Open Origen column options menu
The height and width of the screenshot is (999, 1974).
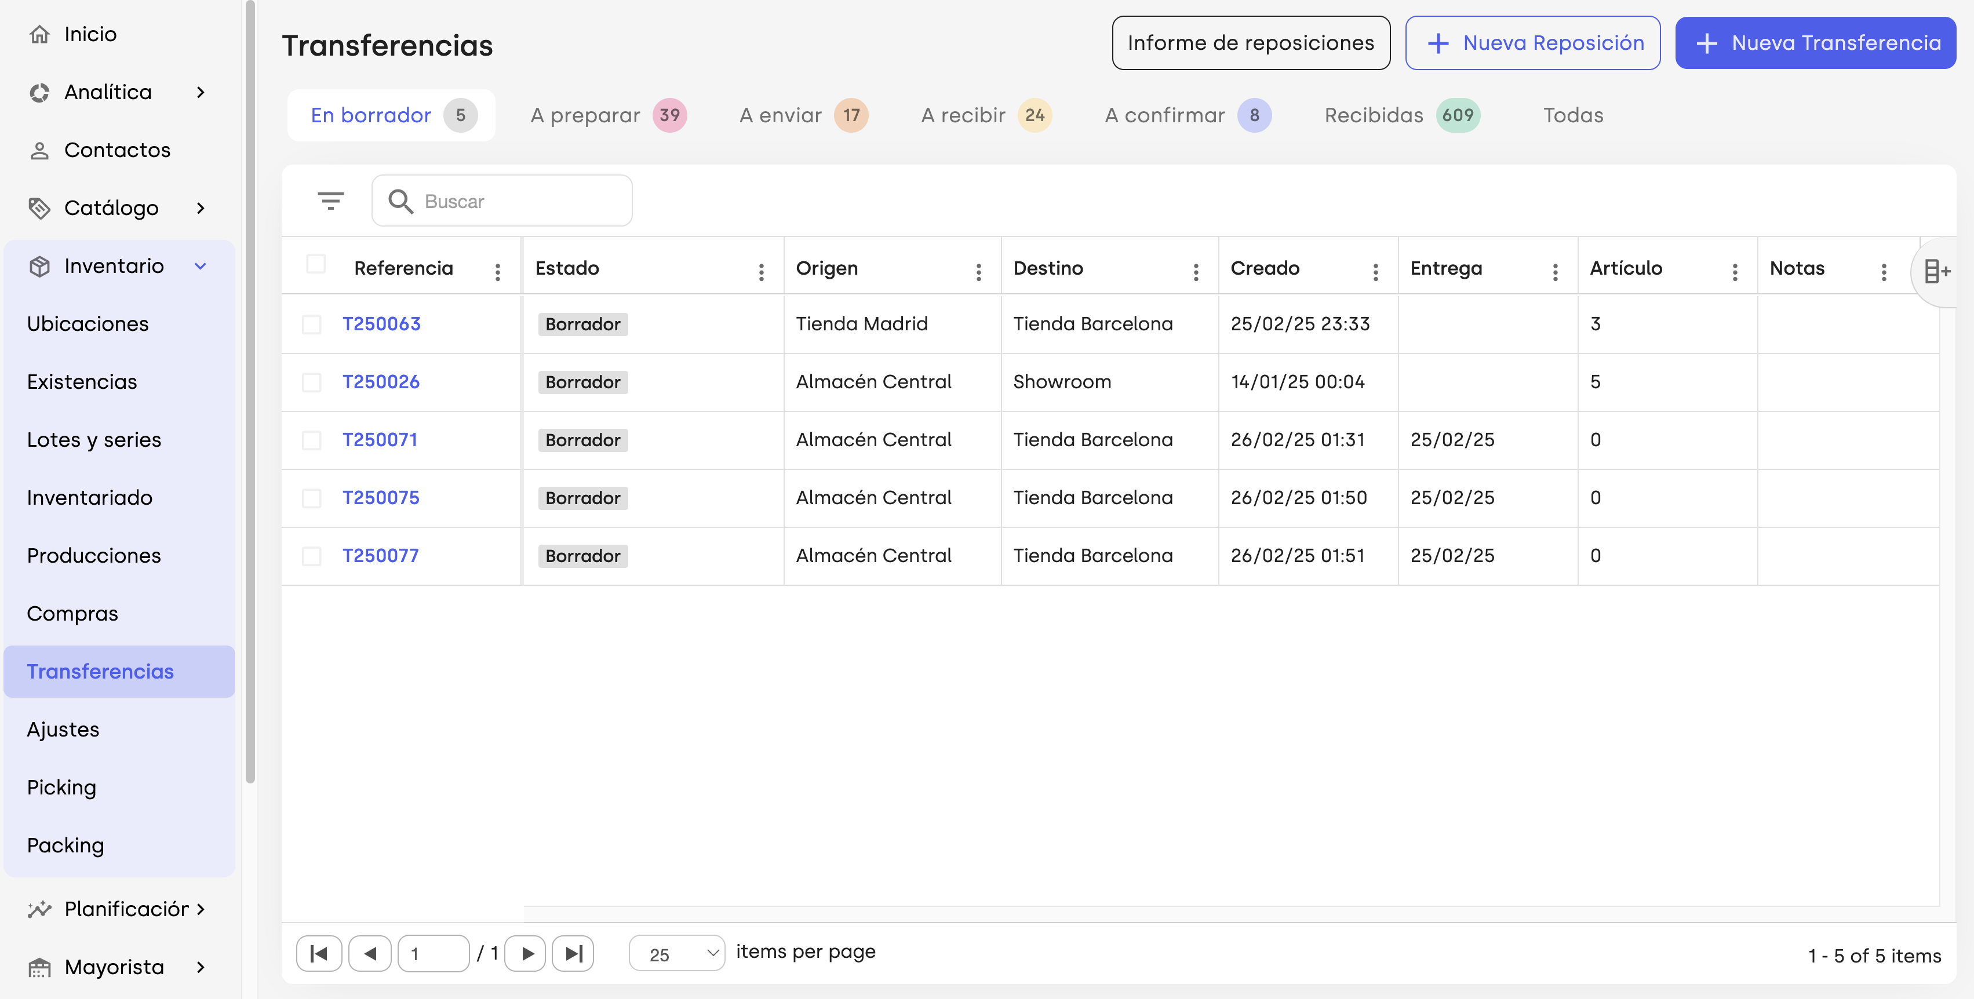978,272
